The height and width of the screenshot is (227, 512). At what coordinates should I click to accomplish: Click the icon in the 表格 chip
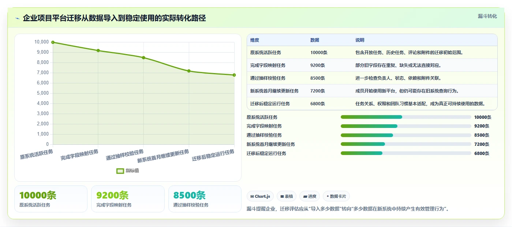pyautogui.click(x=282, y=196)
